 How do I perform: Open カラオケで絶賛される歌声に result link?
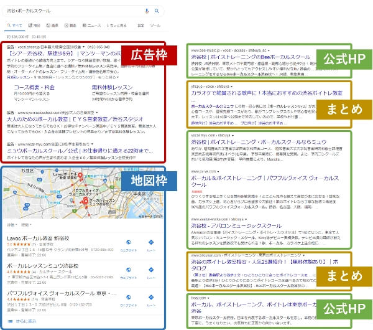coord(267,93)
